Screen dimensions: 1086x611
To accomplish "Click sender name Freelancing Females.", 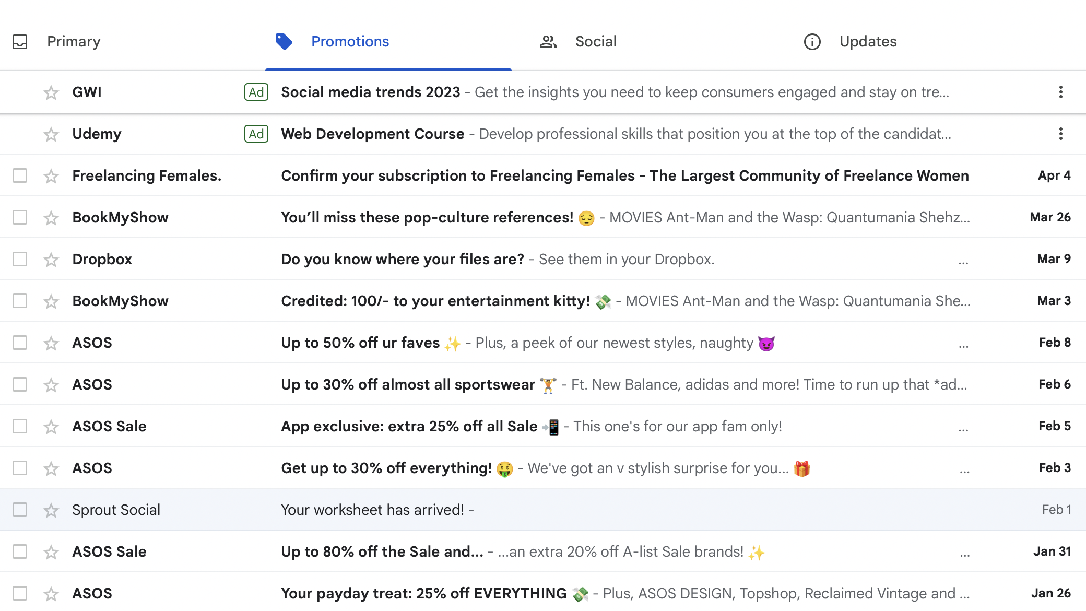I will point(147,175).
